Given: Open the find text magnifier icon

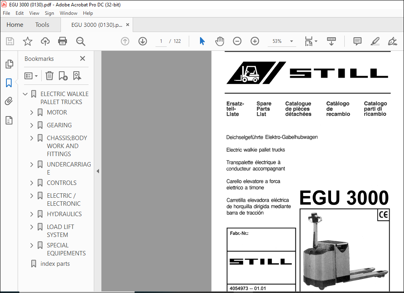Looking at the screenshot, I should [81, 41].
